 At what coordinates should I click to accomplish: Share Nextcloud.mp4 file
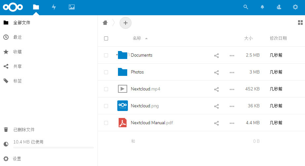[216, 89]
